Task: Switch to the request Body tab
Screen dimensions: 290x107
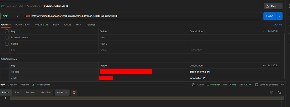Action: [x=56, y=24]
